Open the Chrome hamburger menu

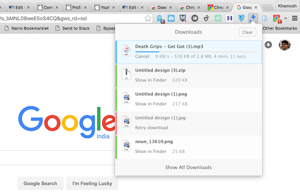tap(295, 18)
